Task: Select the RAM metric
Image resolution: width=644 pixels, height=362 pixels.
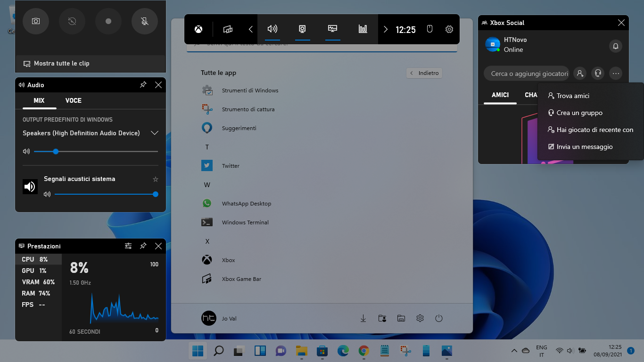Action: pos(39,293)
